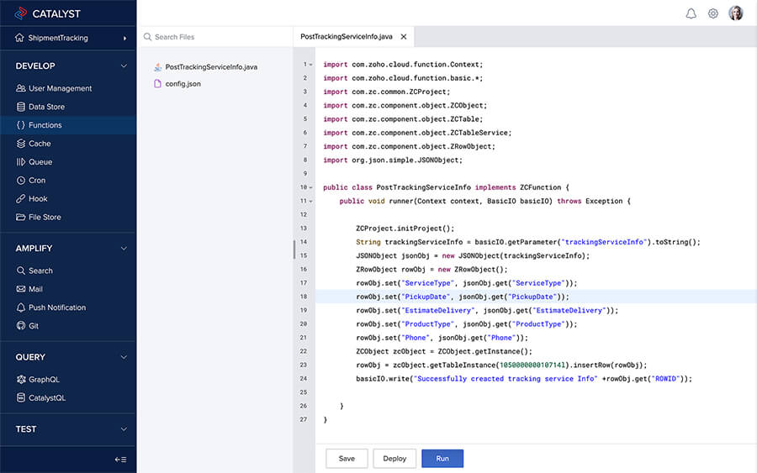Open User Management icon in sidebar
This screenshot has width=757, height=473.
21,88
